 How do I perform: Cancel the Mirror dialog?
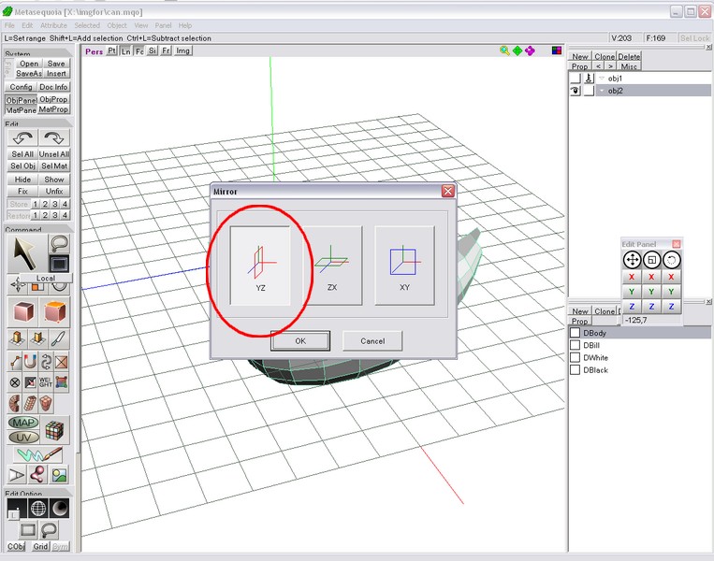click(x=372, y=340)
